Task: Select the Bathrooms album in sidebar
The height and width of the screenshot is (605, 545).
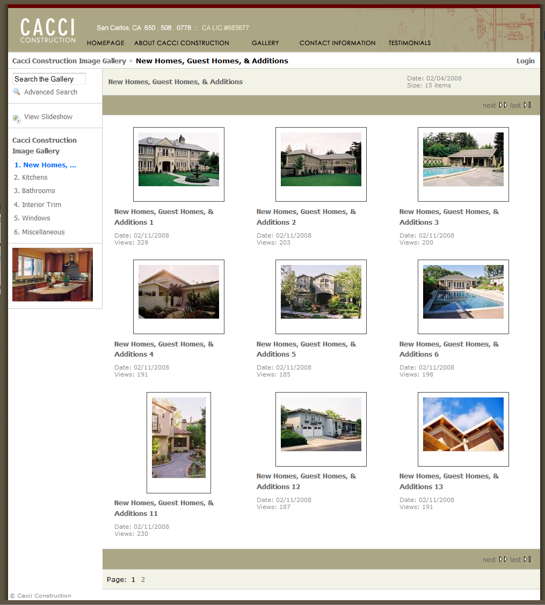Action: coord(38,191)
